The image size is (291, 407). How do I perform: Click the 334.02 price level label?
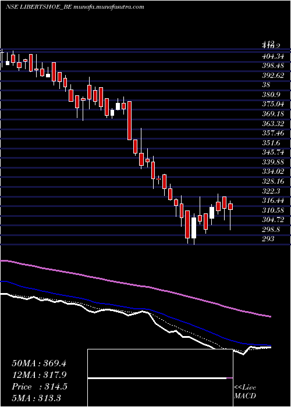(x=272, y=172)
